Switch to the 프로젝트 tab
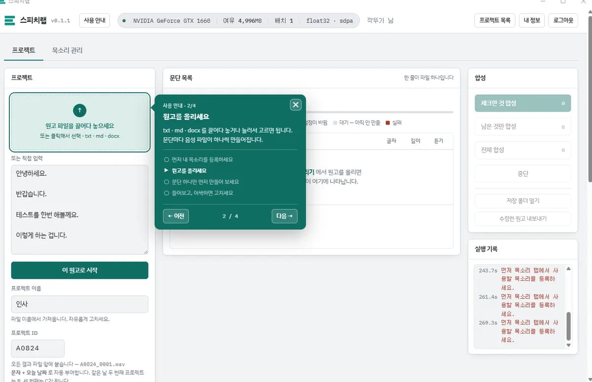This screenshot has height=382, width=592. point(24,50)
